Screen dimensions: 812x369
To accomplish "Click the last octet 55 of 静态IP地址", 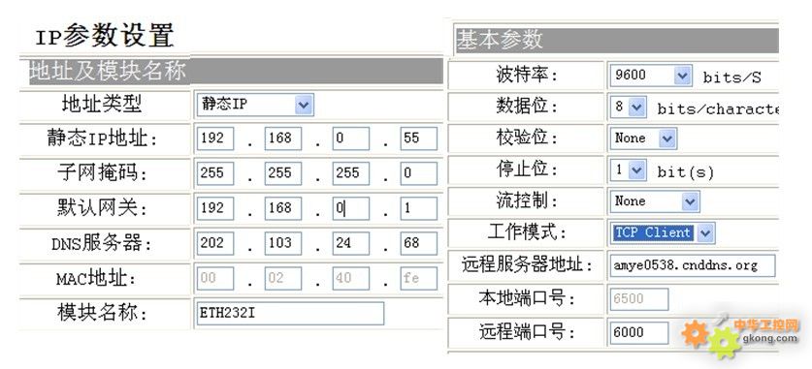I will [418, 139].
